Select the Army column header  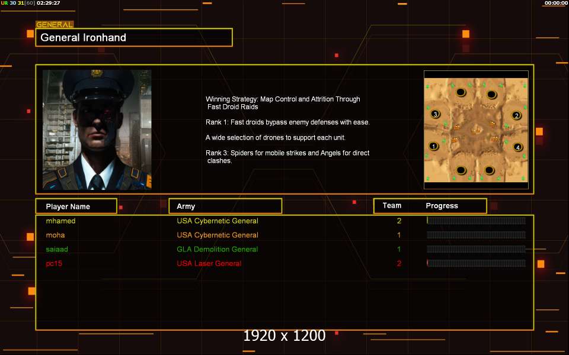pos(225,206)
